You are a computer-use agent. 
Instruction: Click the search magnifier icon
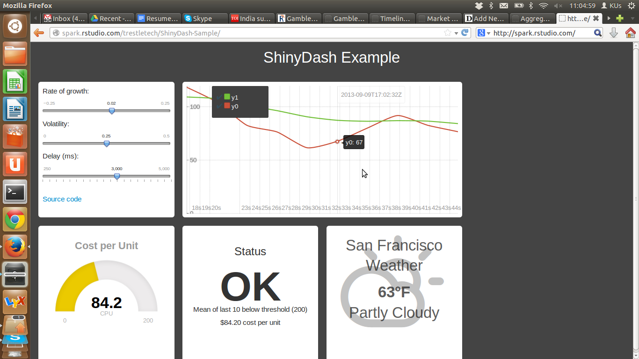597,33
